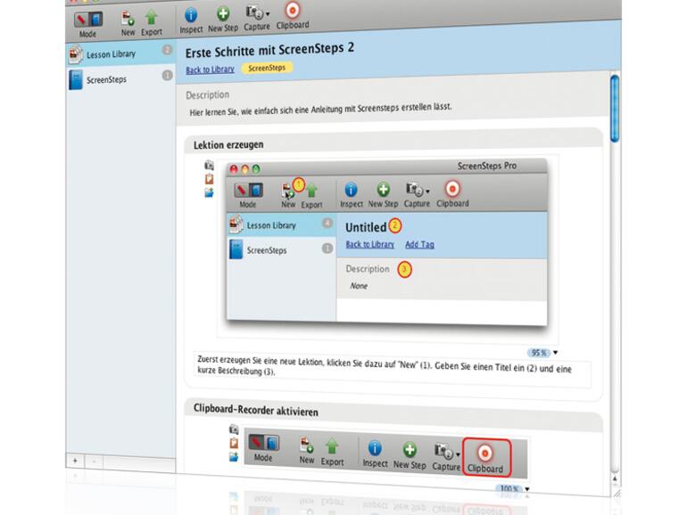Edit the lesson title Erste Schritte mit ScreenSteps 2

[x=269, y=50]
